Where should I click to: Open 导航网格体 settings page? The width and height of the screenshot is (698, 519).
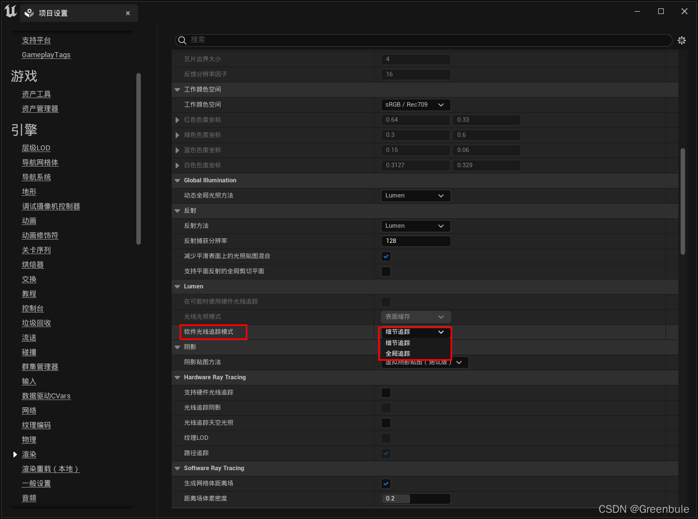click(x=40, y=163)
